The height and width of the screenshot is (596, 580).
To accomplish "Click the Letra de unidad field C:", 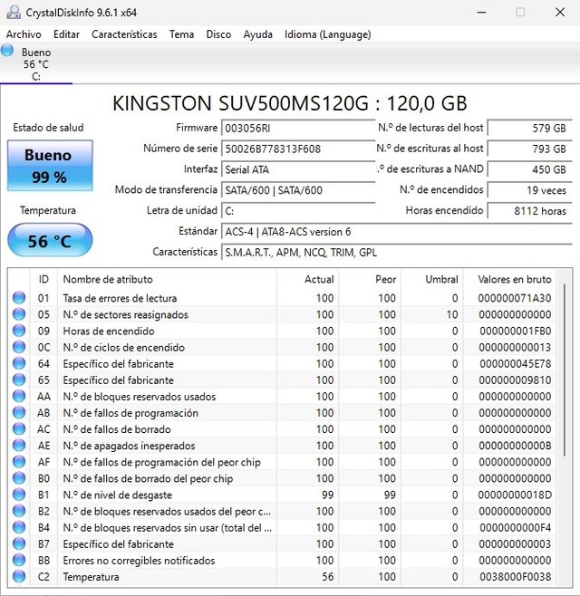I will [298, 210].
